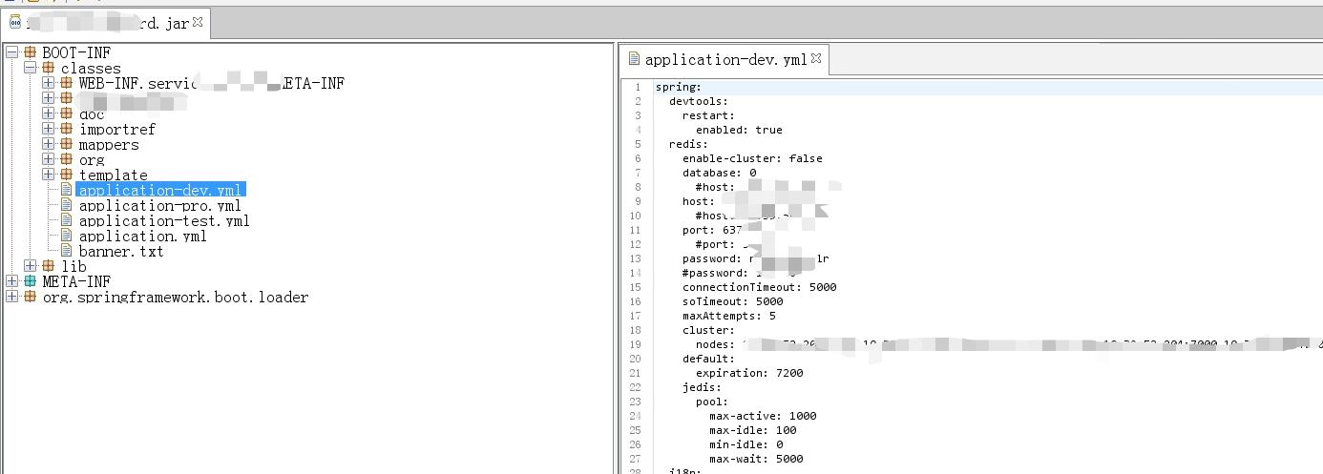Click the mappers package icon
This screenshot has width=1323, height=474.
tap(67, 144)
